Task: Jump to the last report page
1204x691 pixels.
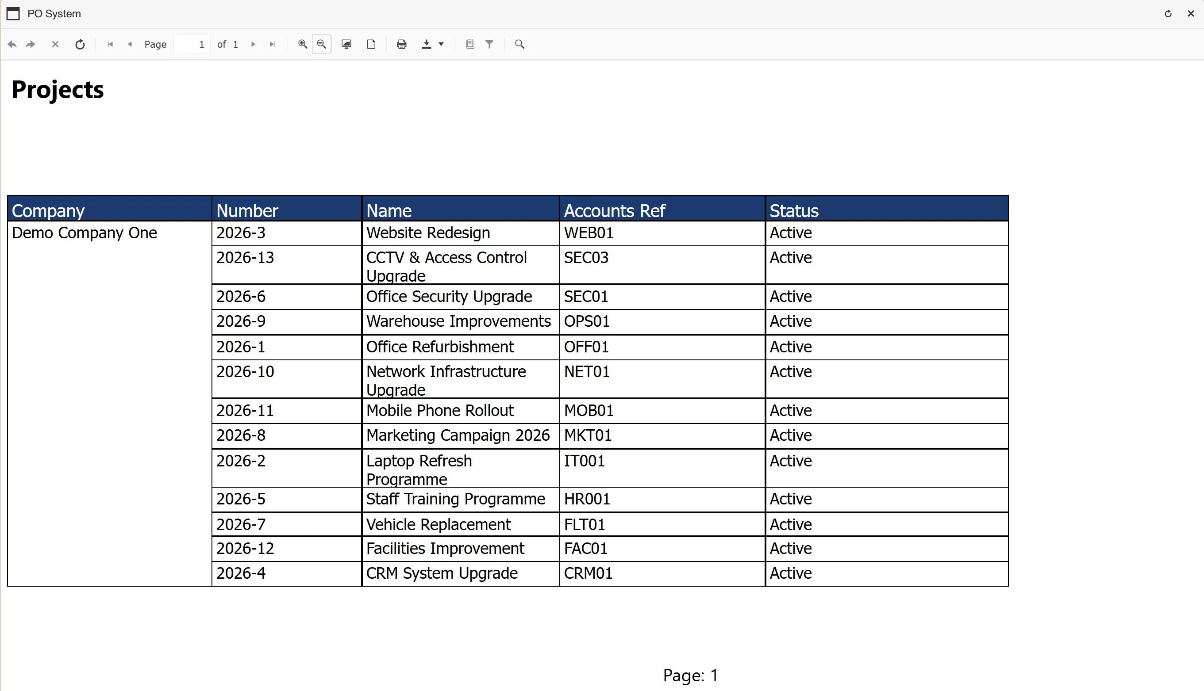Action: click(x=272, y=44)
